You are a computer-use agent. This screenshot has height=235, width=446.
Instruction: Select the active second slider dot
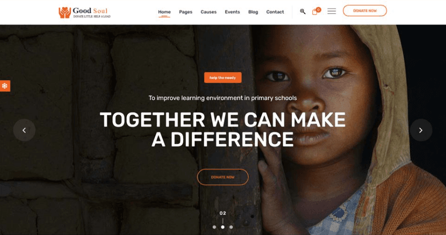(223, 227)
